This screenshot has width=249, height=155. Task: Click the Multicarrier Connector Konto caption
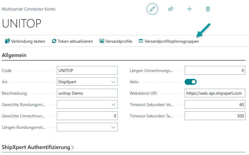click(x=29, y=9)
